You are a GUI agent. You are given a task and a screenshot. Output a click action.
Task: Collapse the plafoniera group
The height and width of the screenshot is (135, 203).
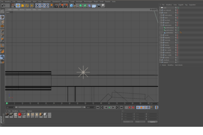pyautogui.click(x=161, y=25)
